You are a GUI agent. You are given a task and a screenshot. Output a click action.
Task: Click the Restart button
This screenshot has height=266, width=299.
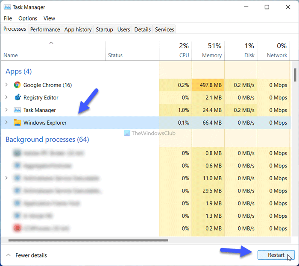click(x=276, y=255)
